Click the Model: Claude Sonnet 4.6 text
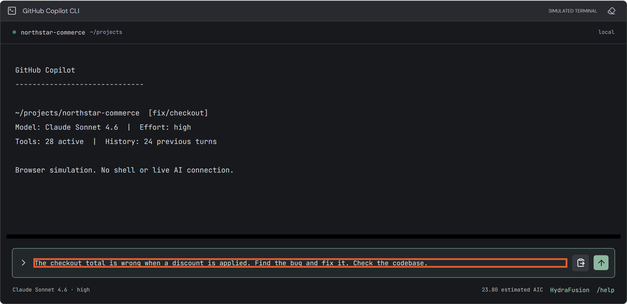The width and height of the screenshot is (627, 304). point(66,127)
